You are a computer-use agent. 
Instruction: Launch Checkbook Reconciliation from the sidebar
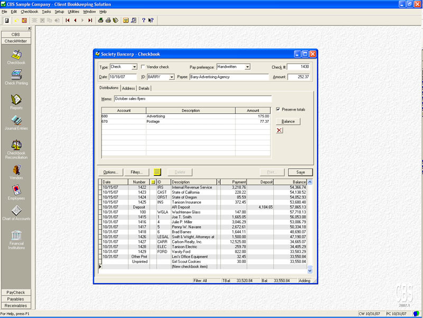[16, 145]
